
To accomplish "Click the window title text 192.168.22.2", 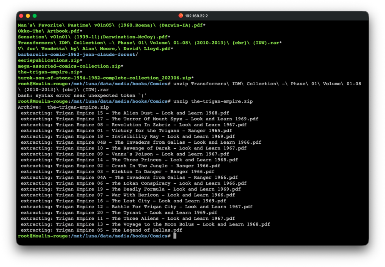I will click(196, 16).
